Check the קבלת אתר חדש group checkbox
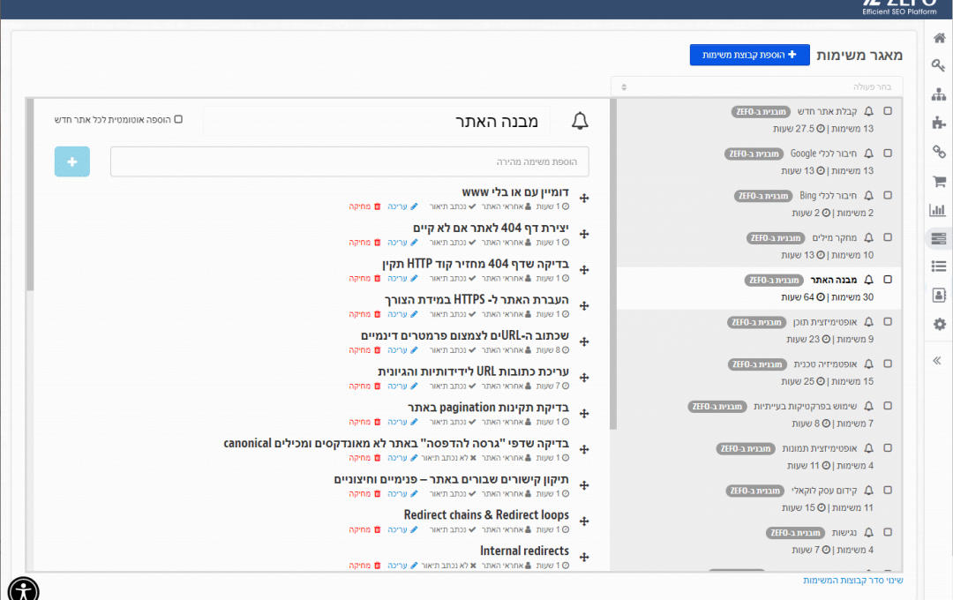 point(888,111)
